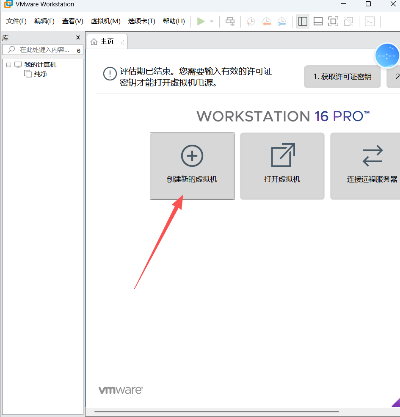Viewport: 400px width, 417px height.
Task: Minimize the VMware Workstation window
Action: point(344,4)
